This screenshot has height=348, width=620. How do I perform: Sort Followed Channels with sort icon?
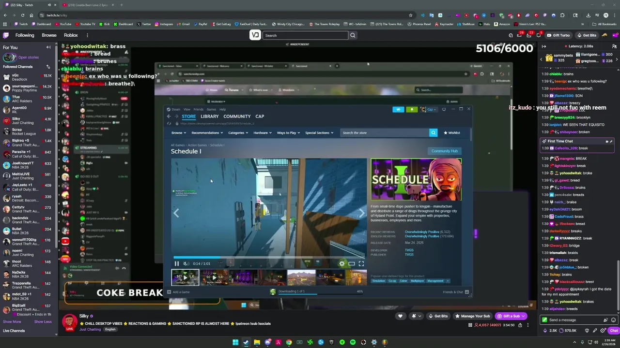[x=48, y=67]
